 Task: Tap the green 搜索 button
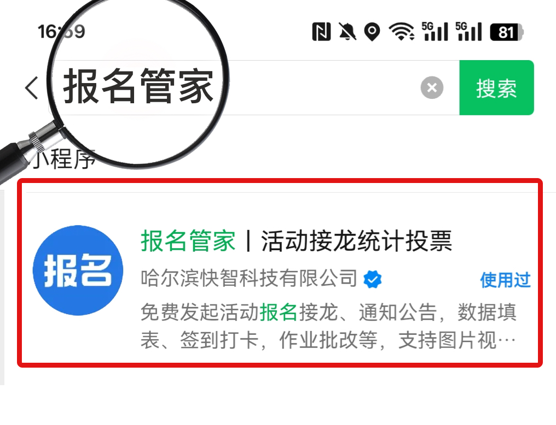[x=496, y=87]
